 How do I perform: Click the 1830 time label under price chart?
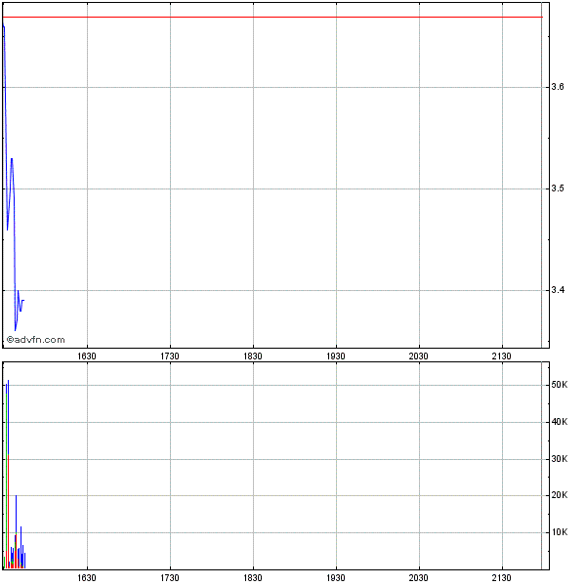tap(253, 356)
